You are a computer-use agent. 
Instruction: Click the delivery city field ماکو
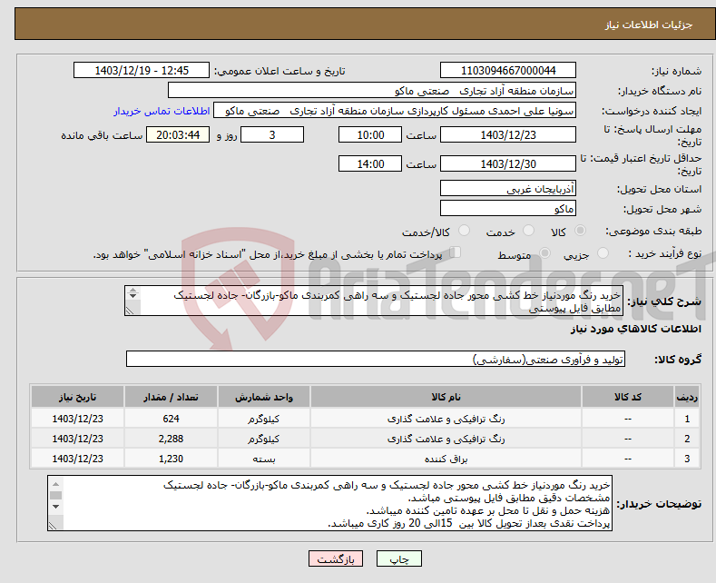point(508,208)
